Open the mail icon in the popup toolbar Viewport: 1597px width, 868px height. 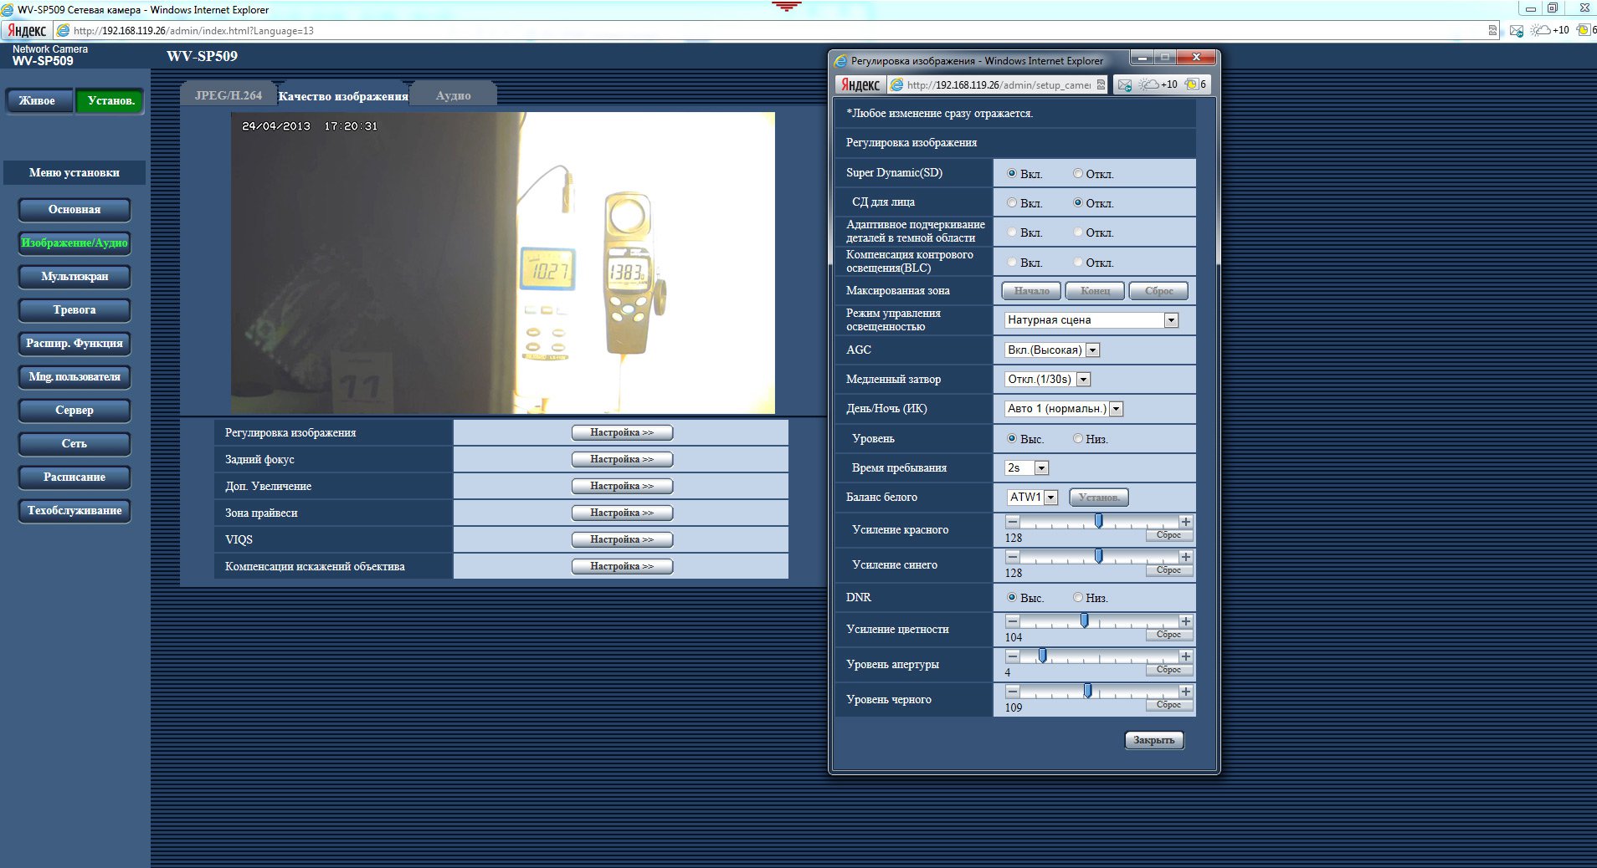[x=1125, y=84]
